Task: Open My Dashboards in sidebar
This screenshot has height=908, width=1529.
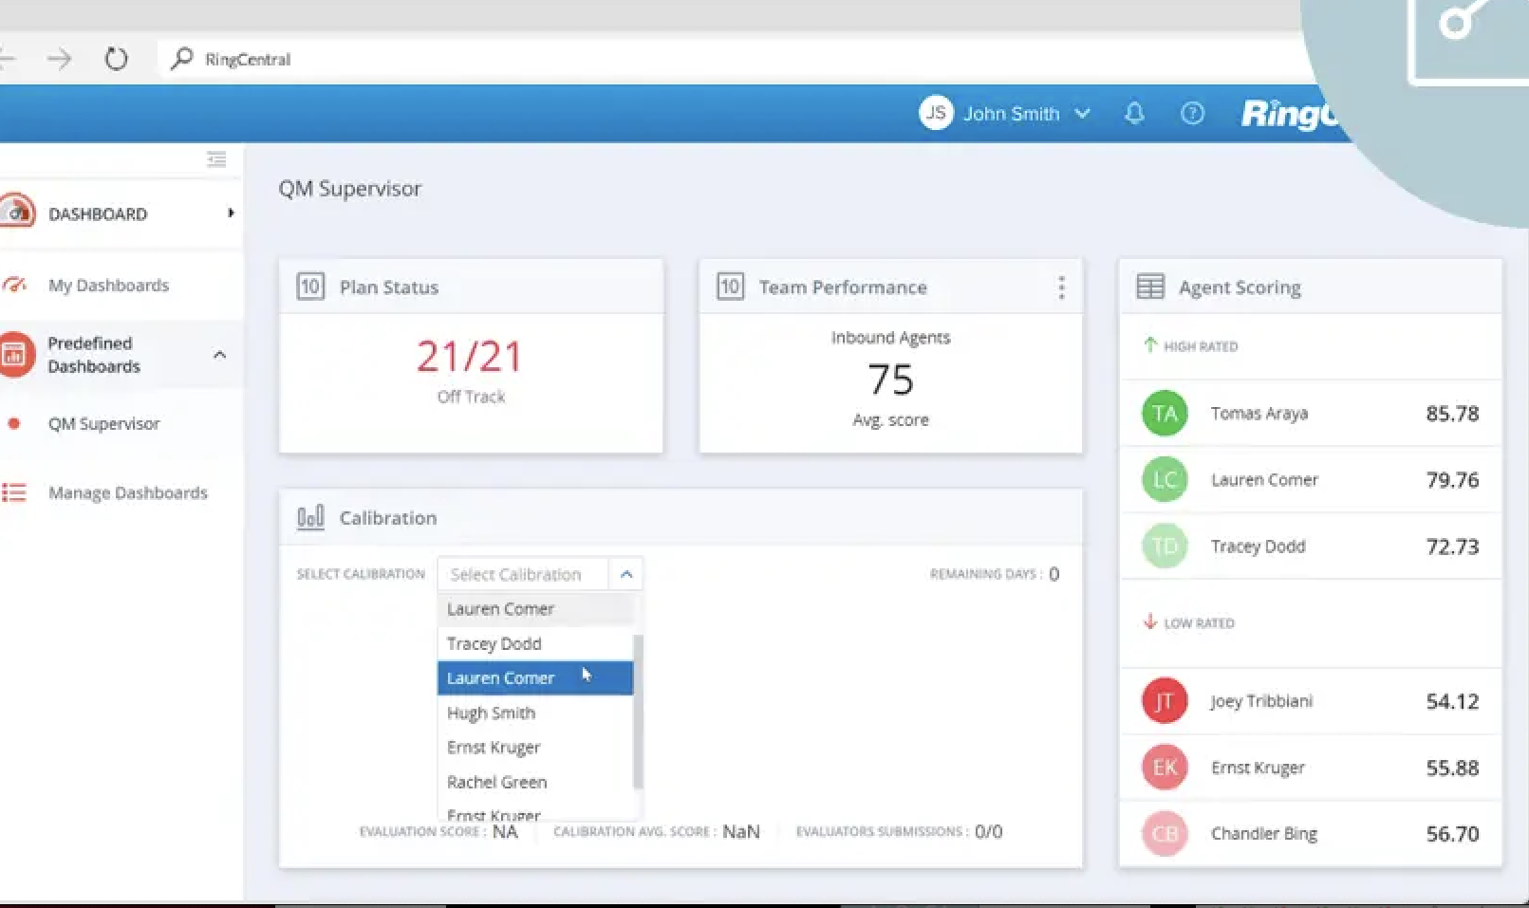Action: coord(108,286)
